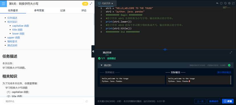This screenshot has width=236, height=105.
Task: Go to 测试说明 section link
Action: [12, 45]
